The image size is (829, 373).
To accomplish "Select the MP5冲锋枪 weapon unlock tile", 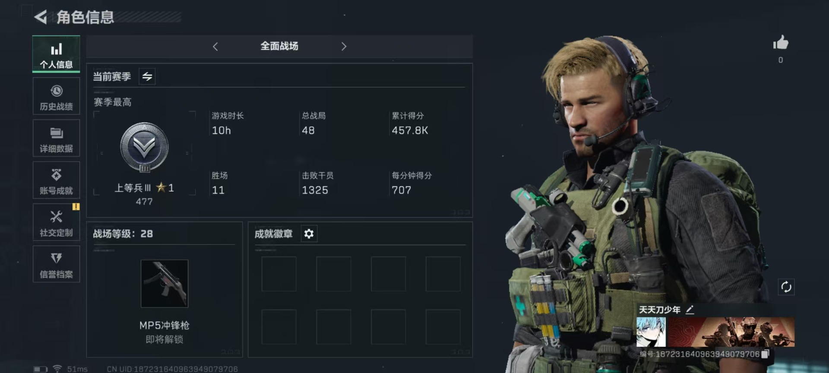I will (165, 283).
